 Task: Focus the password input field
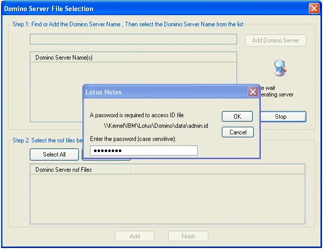(x=144, y=151)
